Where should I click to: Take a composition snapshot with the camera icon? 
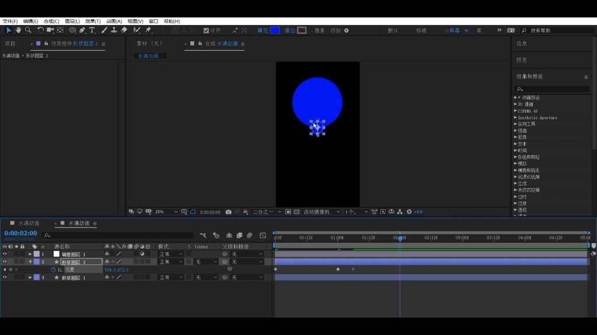227,211
